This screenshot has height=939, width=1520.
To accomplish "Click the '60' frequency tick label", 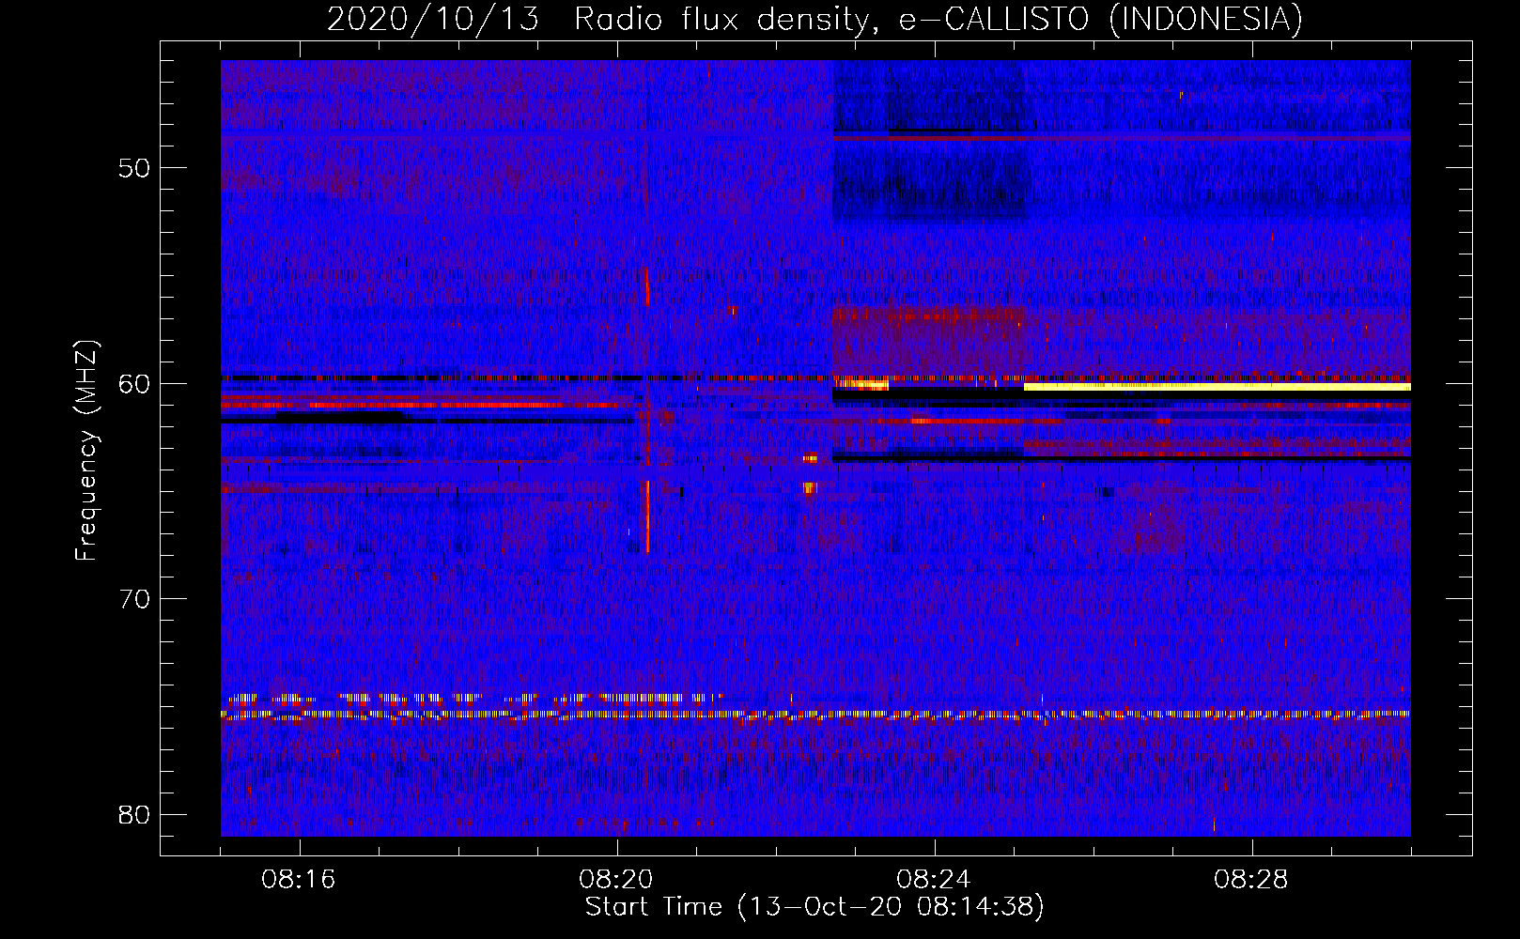I will 134,383.
